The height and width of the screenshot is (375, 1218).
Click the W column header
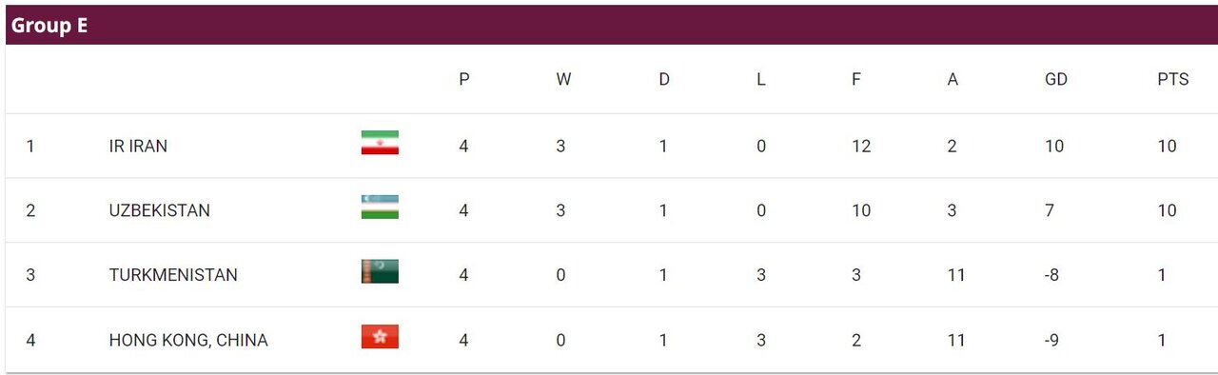tap(563, 80)
